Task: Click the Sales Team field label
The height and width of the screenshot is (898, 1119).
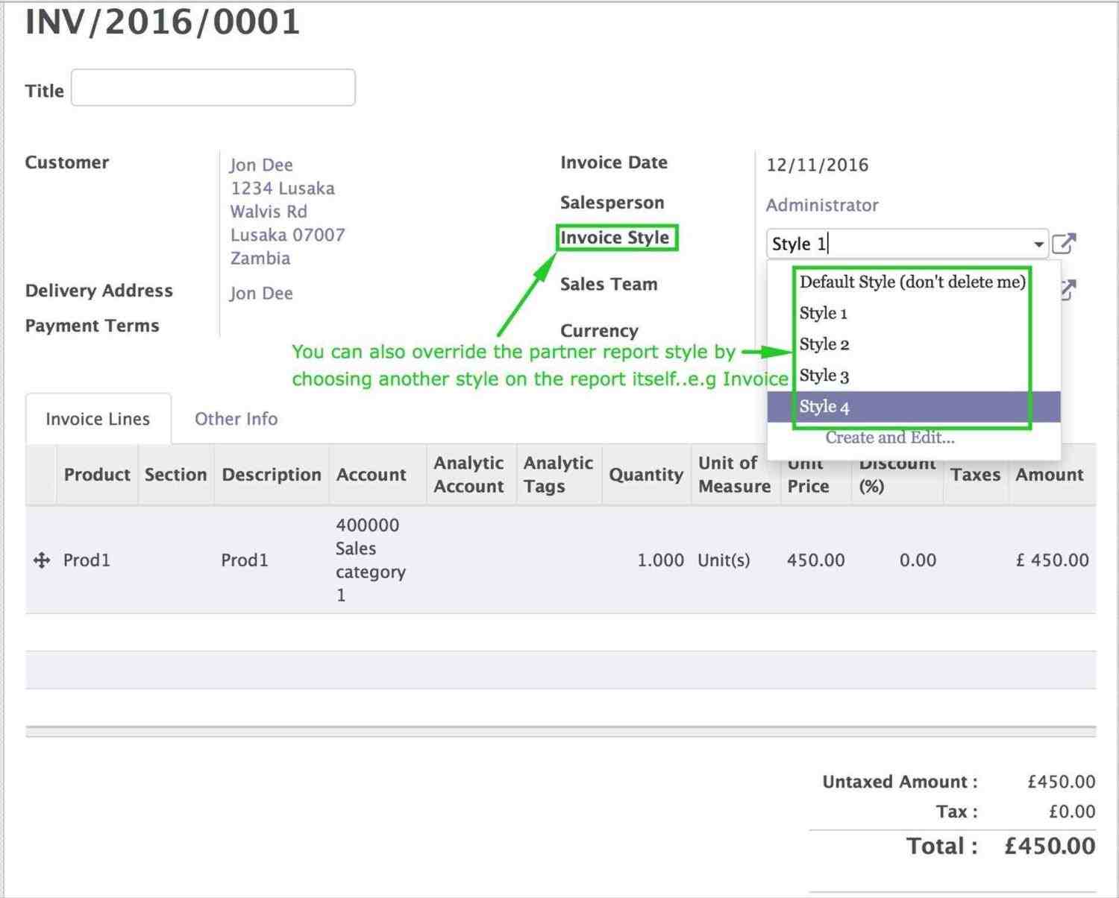Action: point(609,284)
